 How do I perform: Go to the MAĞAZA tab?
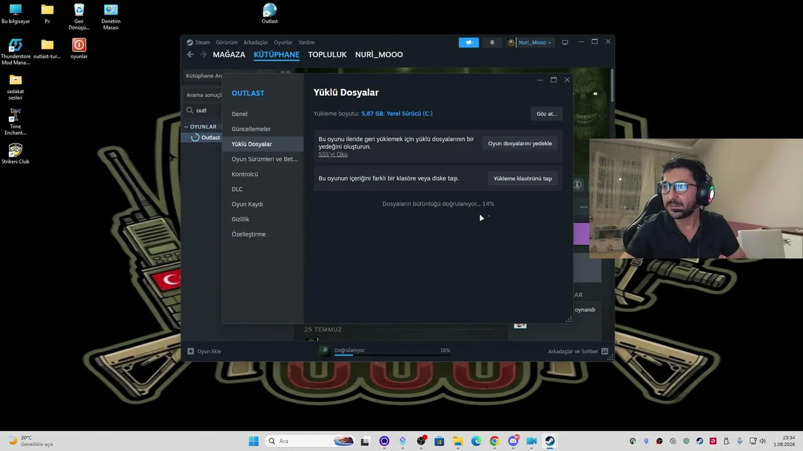point(229,54)
